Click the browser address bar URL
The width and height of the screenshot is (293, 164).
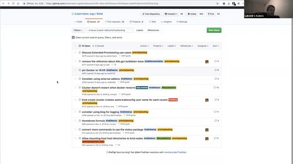click(102, 4)
